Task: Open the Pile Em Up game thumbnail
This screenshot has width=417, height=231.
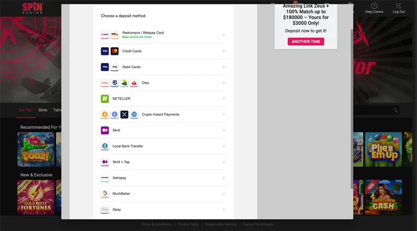Action: point(383,150)
